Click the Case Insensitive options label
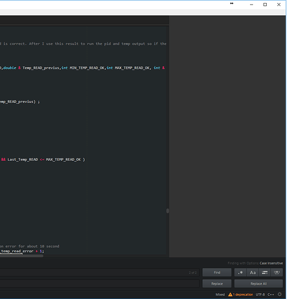This screenshot has width=287, height=299. pos(271,263)
